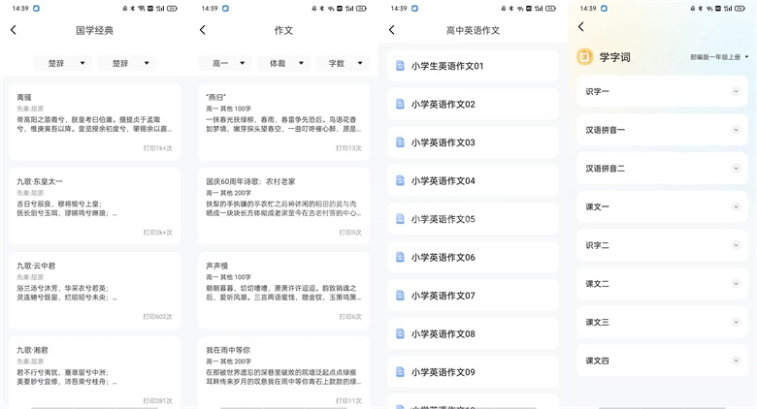
Task: Open the “燕归” essay card
Action: (283, 122)
